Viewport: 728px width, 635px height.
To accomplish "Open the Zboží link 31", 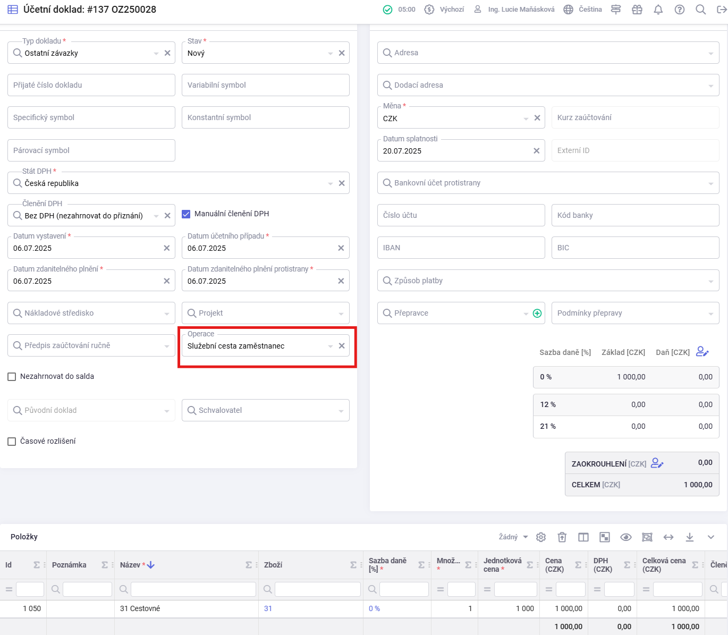I will [268, 609].
